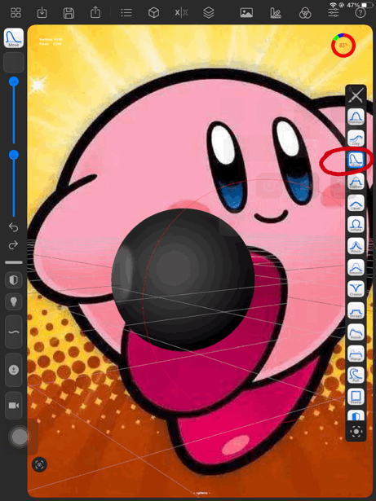Viewport: 376px width, 501px height.
Task: Select the Pinch brush
Action: [x=356, y=246]
